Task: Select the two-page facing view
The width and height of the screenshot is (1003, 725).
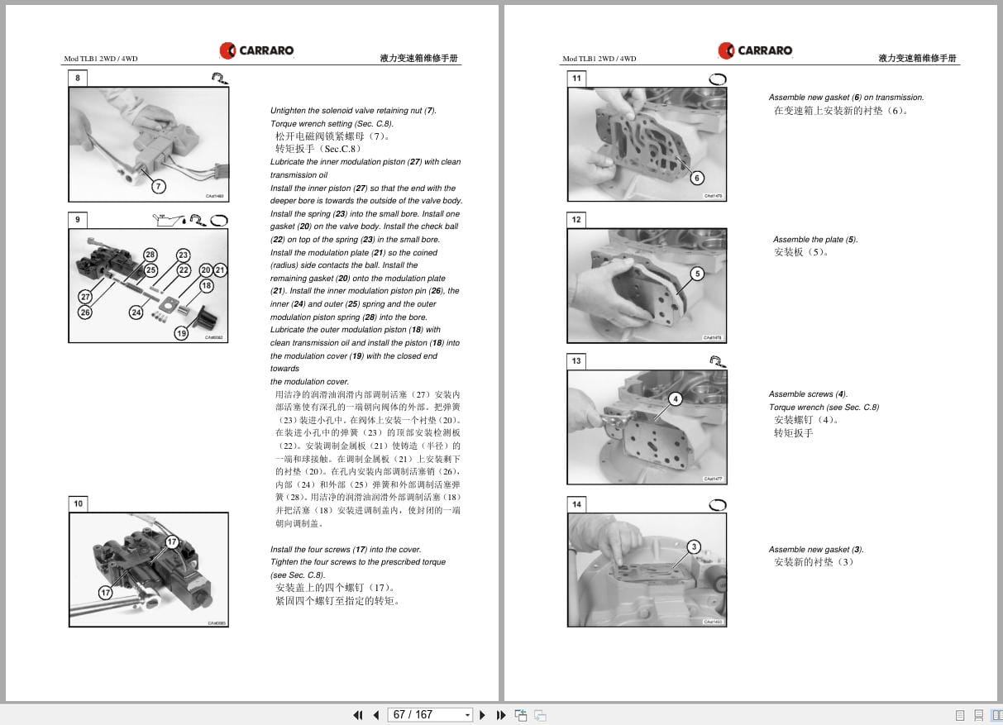Action: (996, 715)
